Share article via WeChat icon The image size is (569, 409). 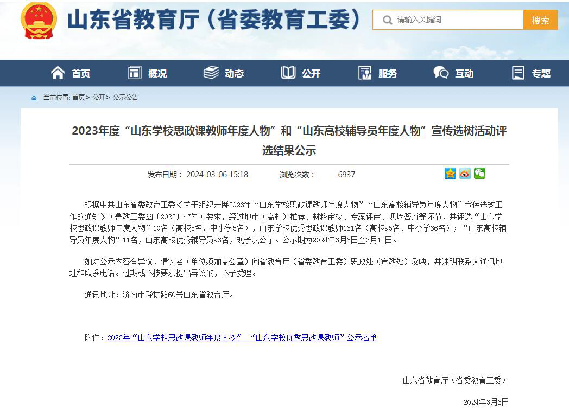pos(479,174)
